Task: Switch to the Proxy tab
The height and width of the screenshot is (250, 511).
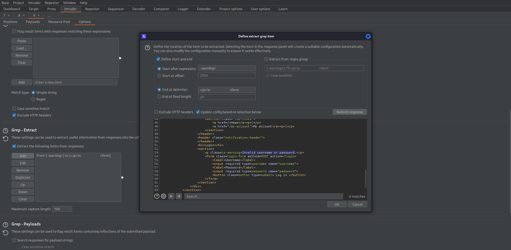Action: tap(52, 9)
